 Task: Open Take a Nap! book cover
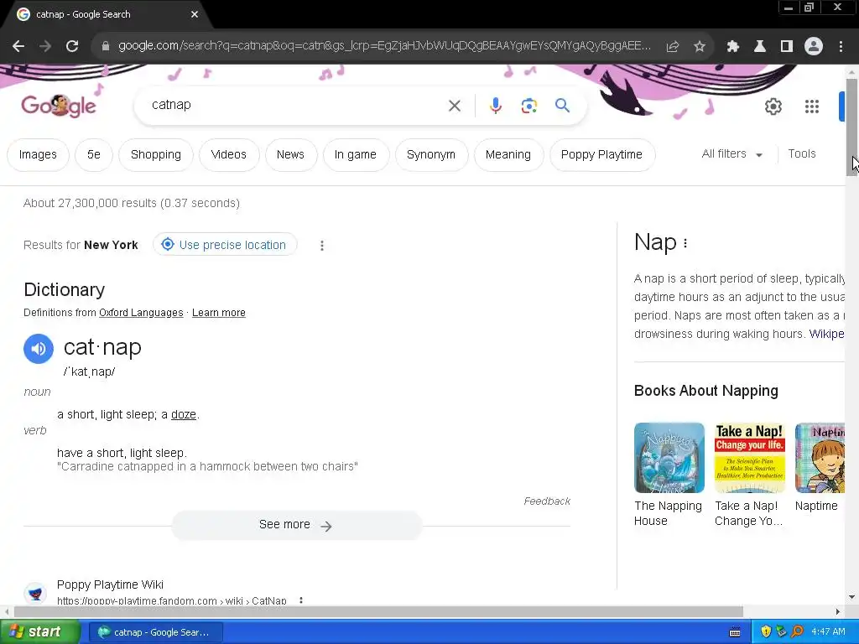[x=749, y=458]
